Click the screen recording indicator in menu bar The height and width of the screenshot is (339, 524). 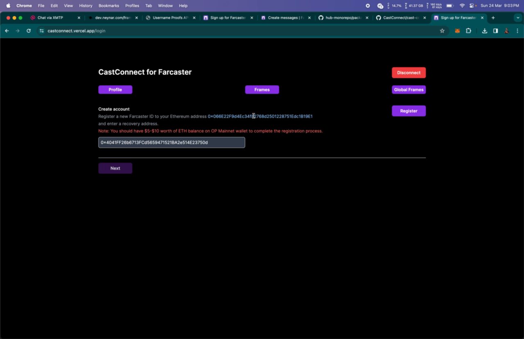coord(368,6)
